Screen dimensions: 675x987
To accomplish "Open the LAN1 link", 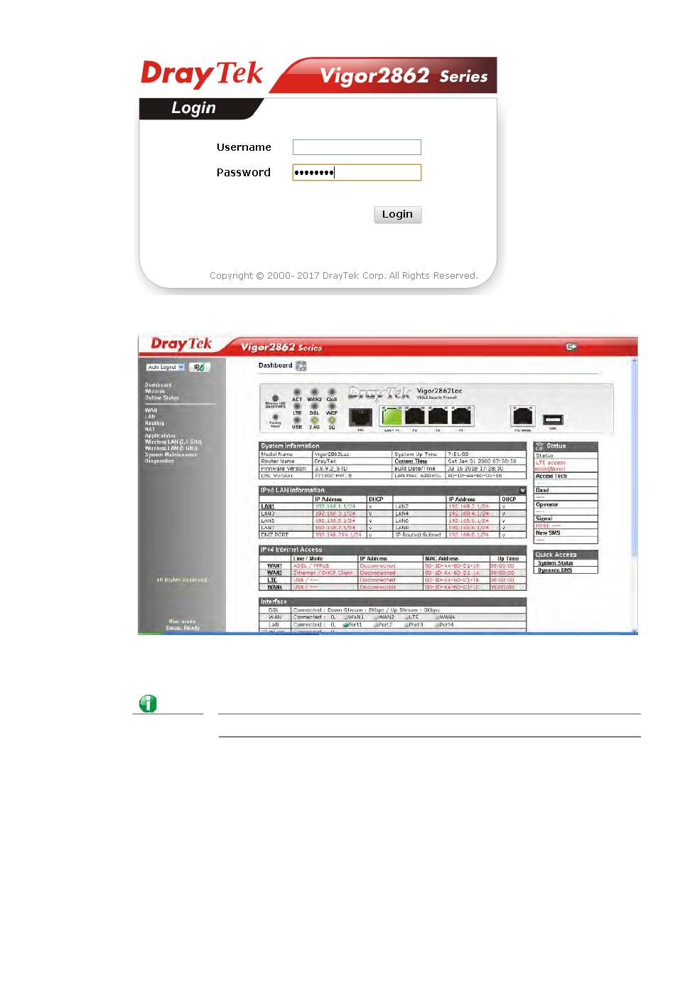I will coord(268,506).
